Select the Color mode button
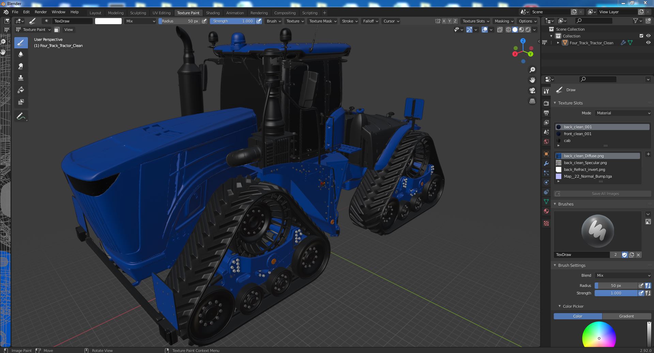The height and width of the screenshot is (353, 654). [578, 316]
